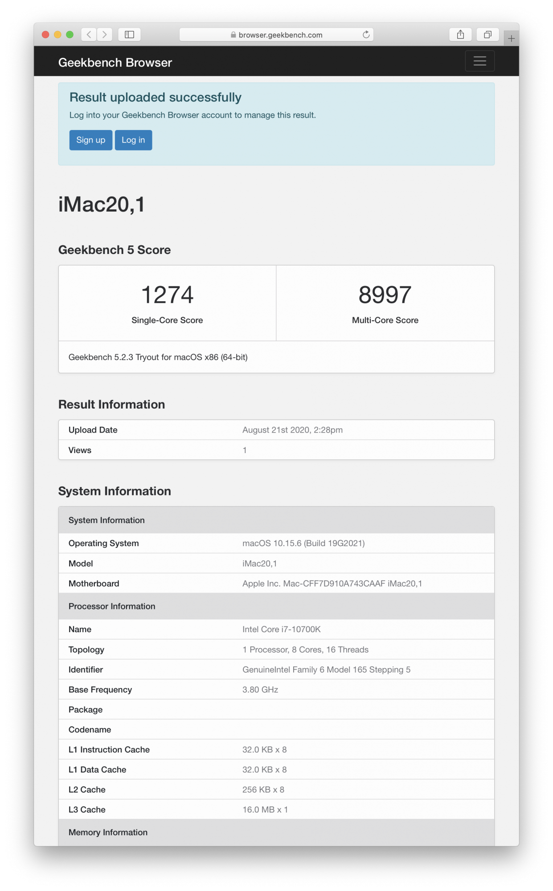Image resolution: width=553 pixels, height=891 pixels.
Task: Click the Result Information heading
Action: coord(112,405)
